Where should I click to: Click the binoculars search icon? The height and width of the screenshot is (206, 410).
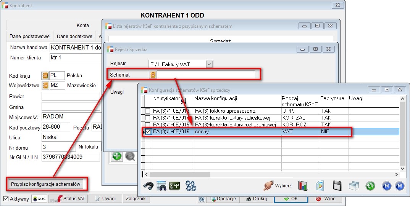(148, 186)
